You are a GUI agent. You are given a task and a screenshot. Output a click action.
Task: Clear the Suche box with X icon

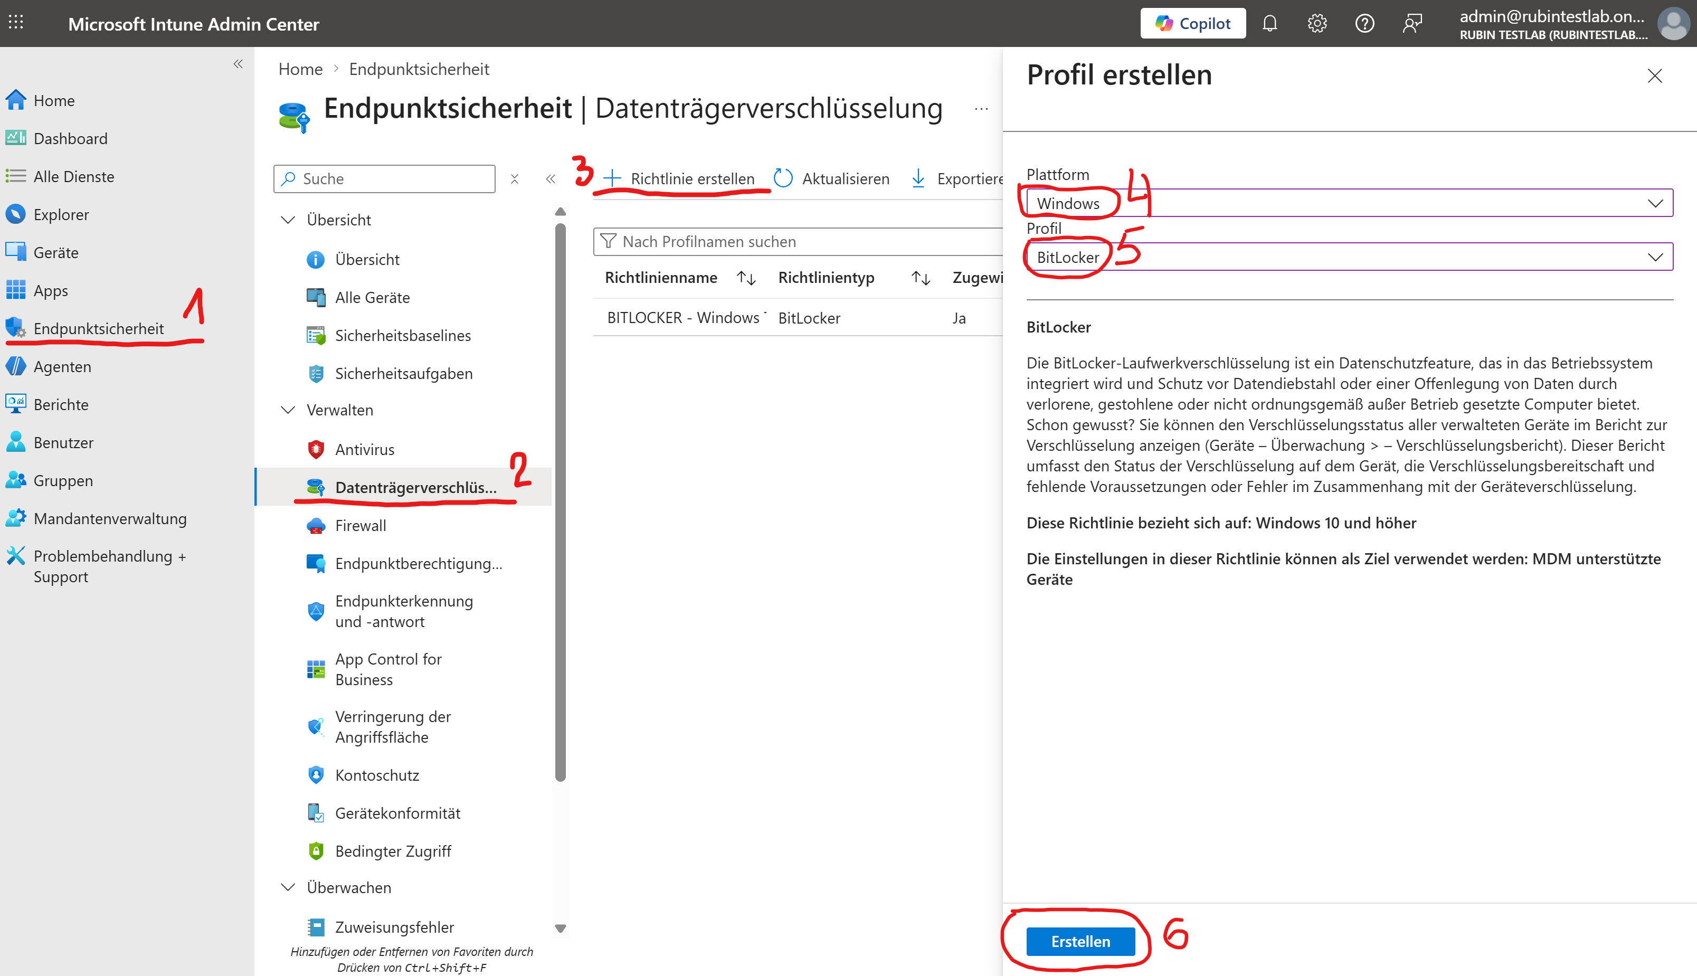[x=515, y=179]
